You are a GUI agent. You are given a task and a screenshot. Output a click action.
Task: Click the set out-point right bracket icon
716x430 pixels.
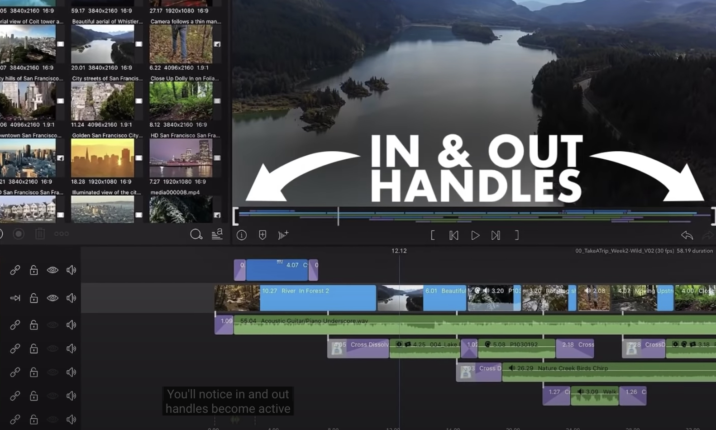[516, 235]
